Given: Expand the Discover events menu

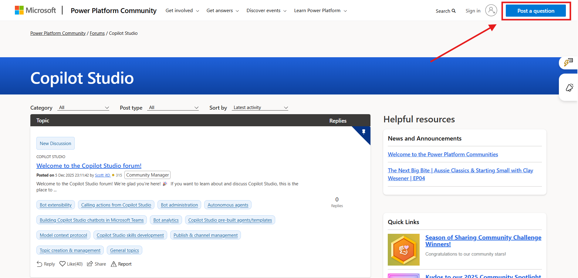Looking at the screenshot, I should (x=266, y=11).
